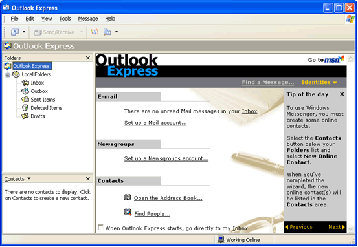This screenshot has height=247, width=358.
Task: Close the Contacts pane
Action: pyautogui.click(x=88, y=179)
